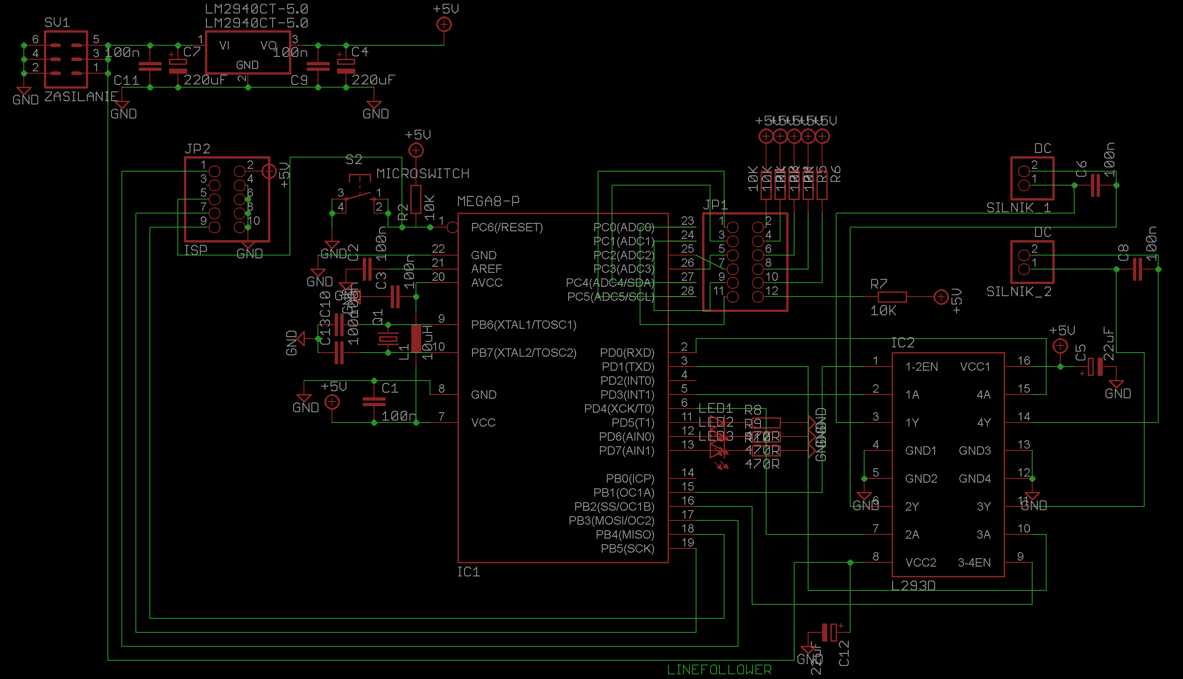Click the C12 electrolytic capacitor at the bottom
The height and width of the screenshot is (679, 1183).
[829, 632]
